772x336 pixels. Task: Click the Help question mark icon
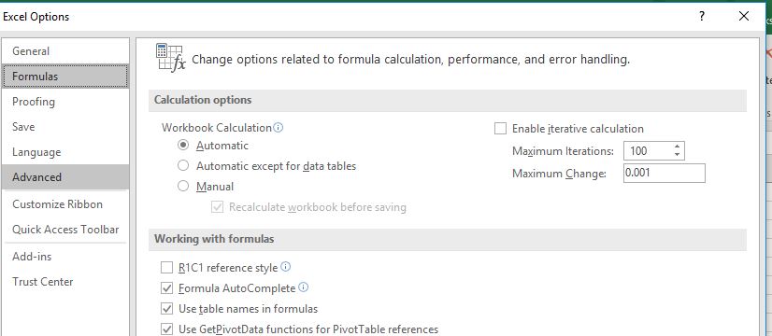(x=702, y=16)
